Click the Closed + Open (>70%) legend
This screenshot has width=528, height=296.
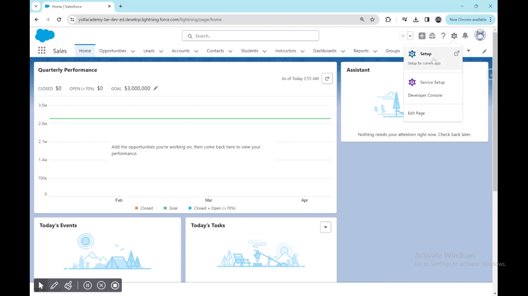(x=212, y=208)
